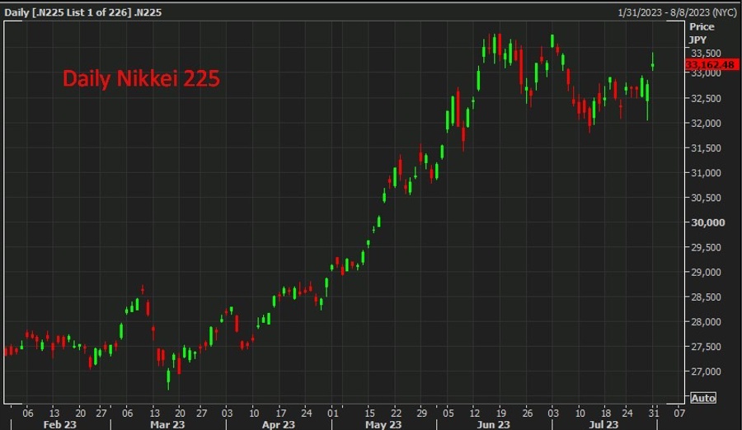Click the 29,000 price axis label
742x430 pixels.
pyautogui.click(x=706, y=272)
